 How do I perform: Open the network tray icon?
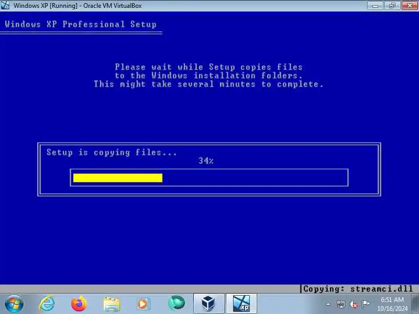[x=341, y=304]
